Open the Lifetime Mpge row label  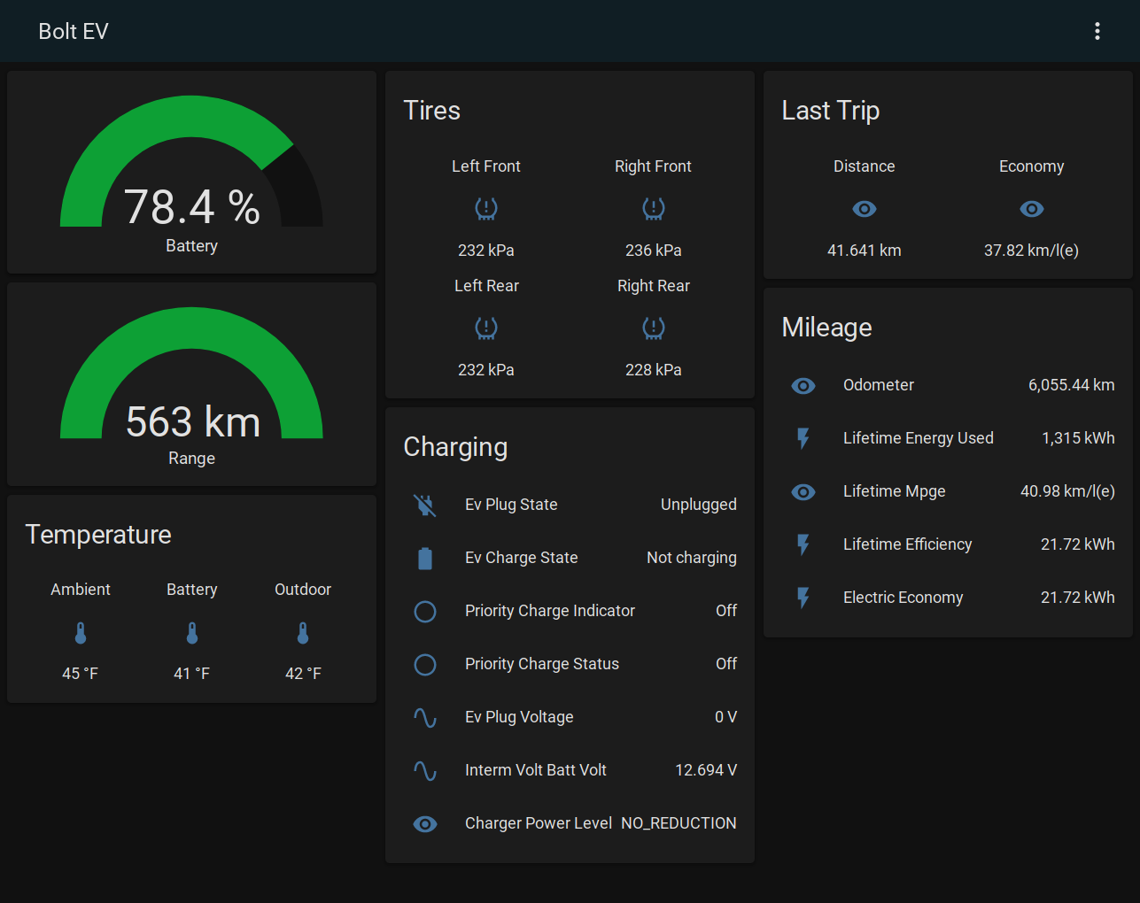tap(895, 491)
